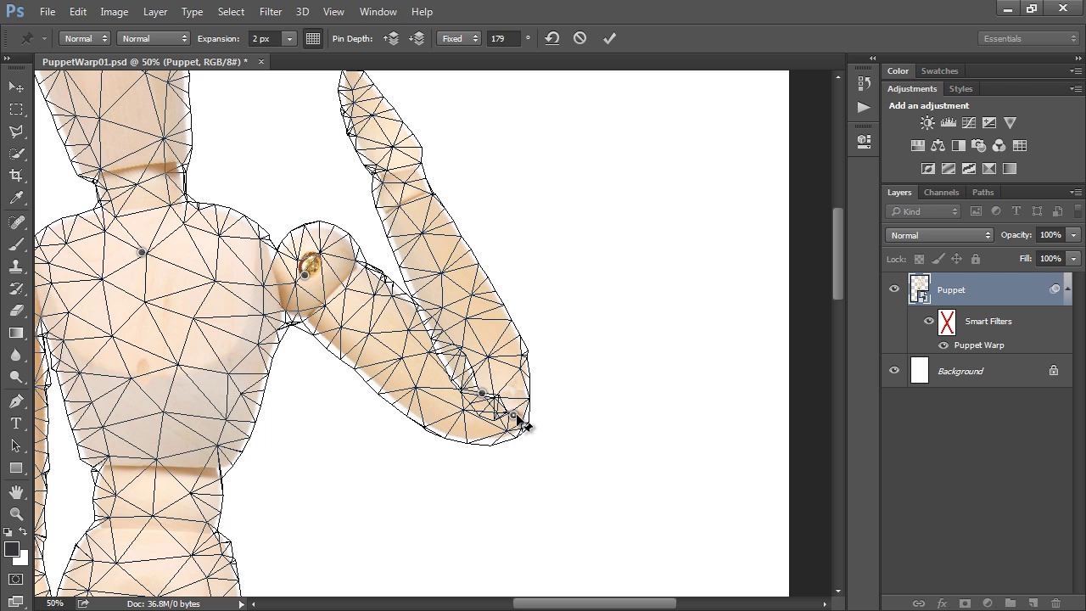Select the Type tool
The width and height of the screenshot is (1086, 611).
pyautogui.click(x=16, y=423)
